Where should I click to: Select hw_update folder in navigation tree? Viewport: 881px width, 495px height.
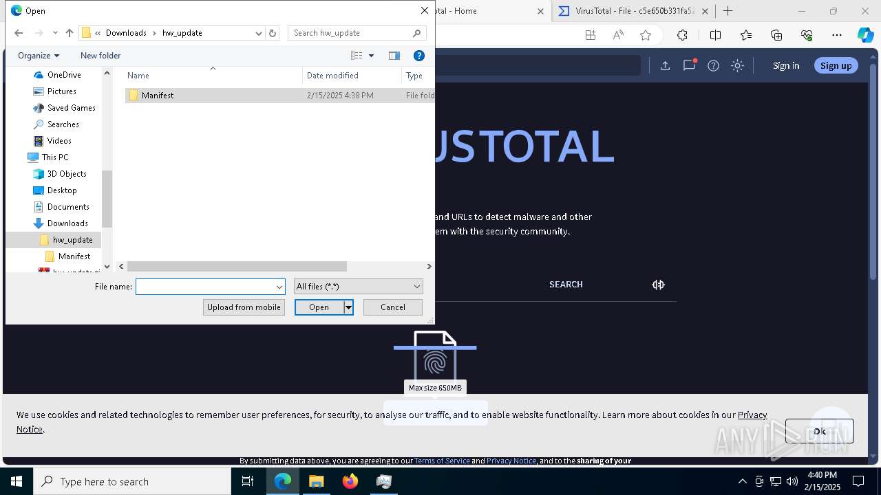coord(72,240)
